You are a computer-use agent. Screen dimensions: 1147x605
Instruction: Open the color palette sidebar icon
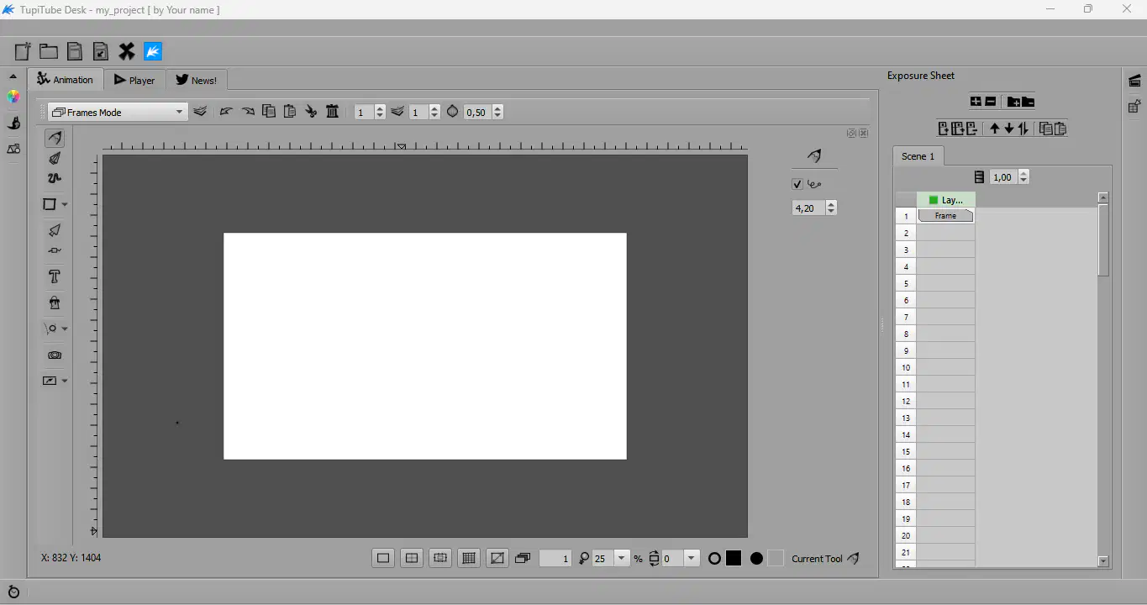(x=13, y=97)
